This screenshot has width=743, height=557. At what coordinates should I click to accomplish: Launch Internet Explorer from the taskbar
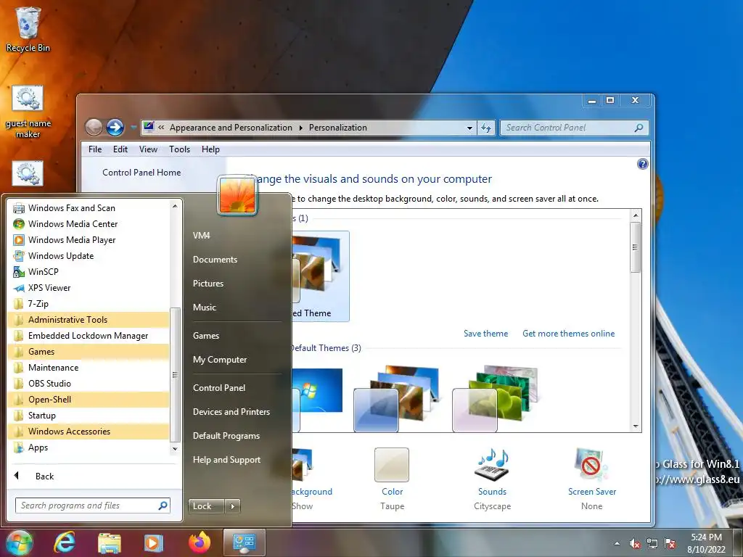[x=65, y=542]
